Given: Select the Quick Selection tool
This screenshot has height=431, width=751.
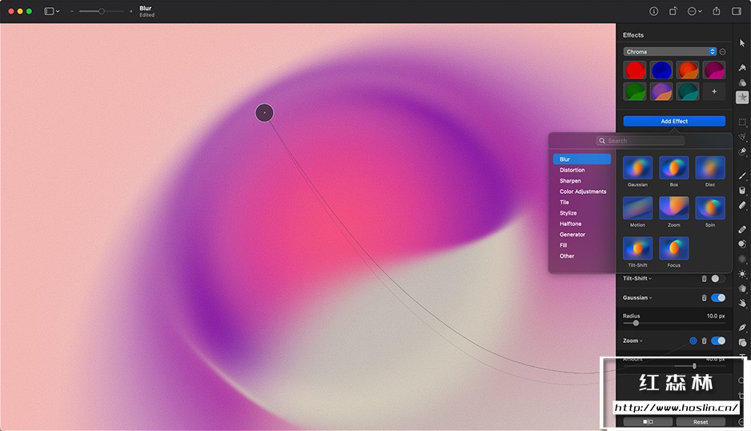Looking at the screenshot, I should pos(742,151).
